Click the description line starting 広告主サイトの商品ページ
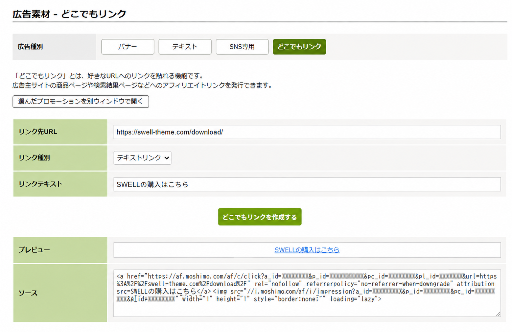 coord(142,85)
